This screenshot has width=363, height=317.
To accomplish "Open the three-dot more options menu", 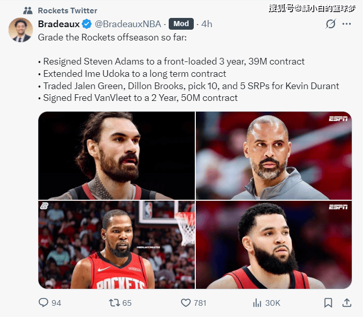I will pyautogui.click(x=346, y=24).
